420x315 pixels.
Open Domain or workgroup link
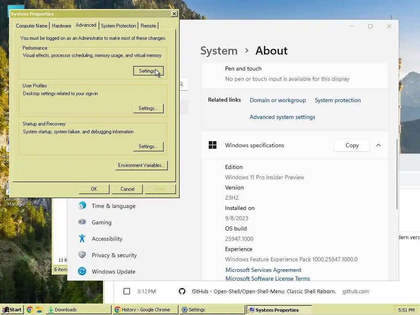278,100
